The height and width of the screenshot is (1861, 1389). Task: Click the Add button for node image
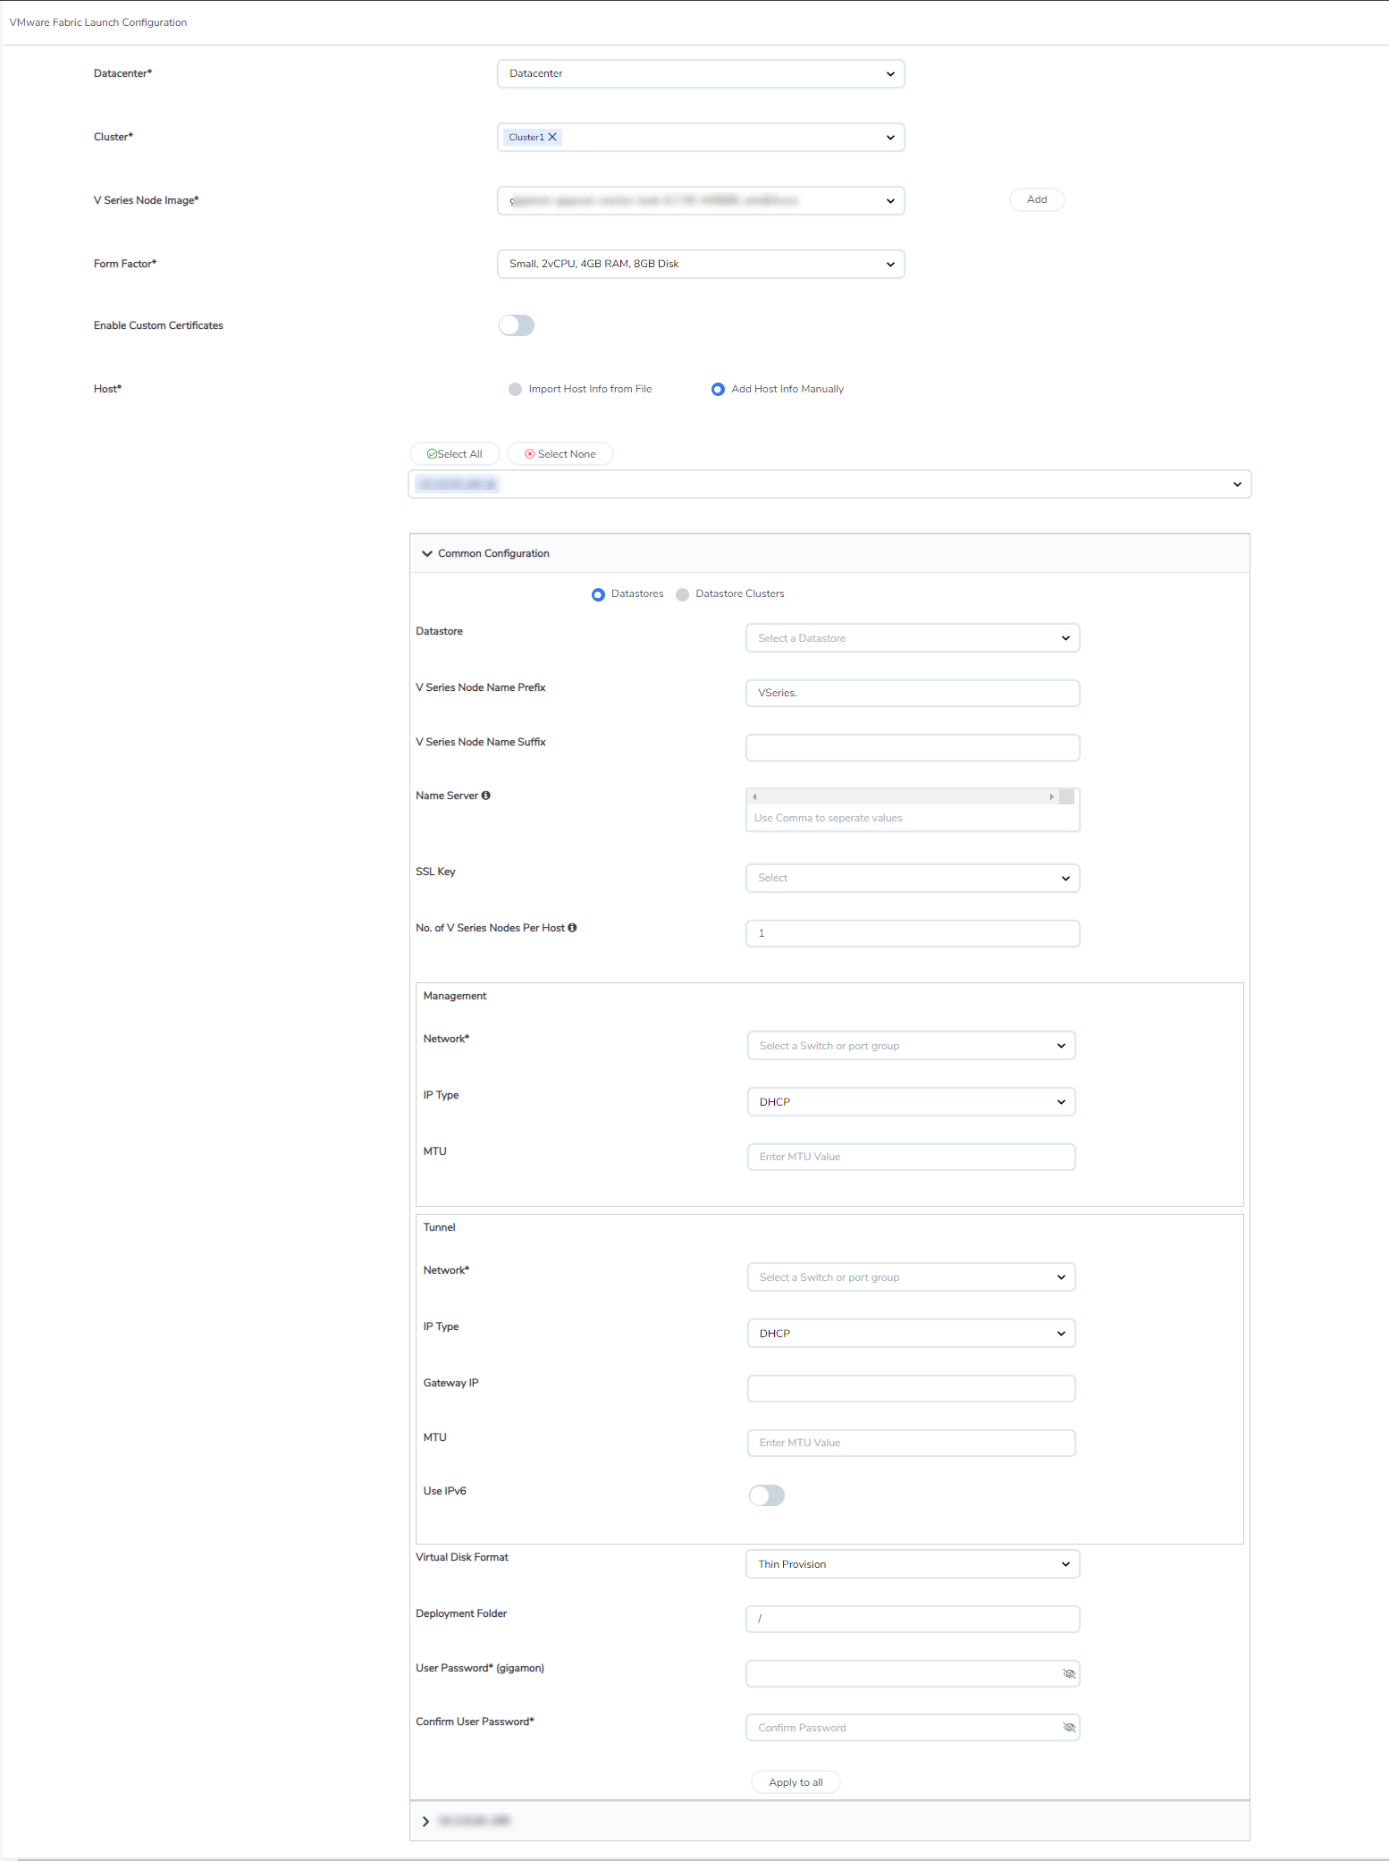pos(1036,199)
